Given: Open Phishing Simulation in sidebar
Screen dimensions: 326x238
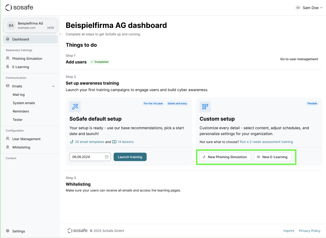Looking at the screenshot, I should tap(27, 58).
